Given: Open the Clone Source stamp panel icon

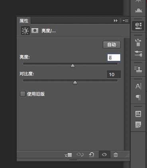Looking at the screenshot, I should [138, 70].
